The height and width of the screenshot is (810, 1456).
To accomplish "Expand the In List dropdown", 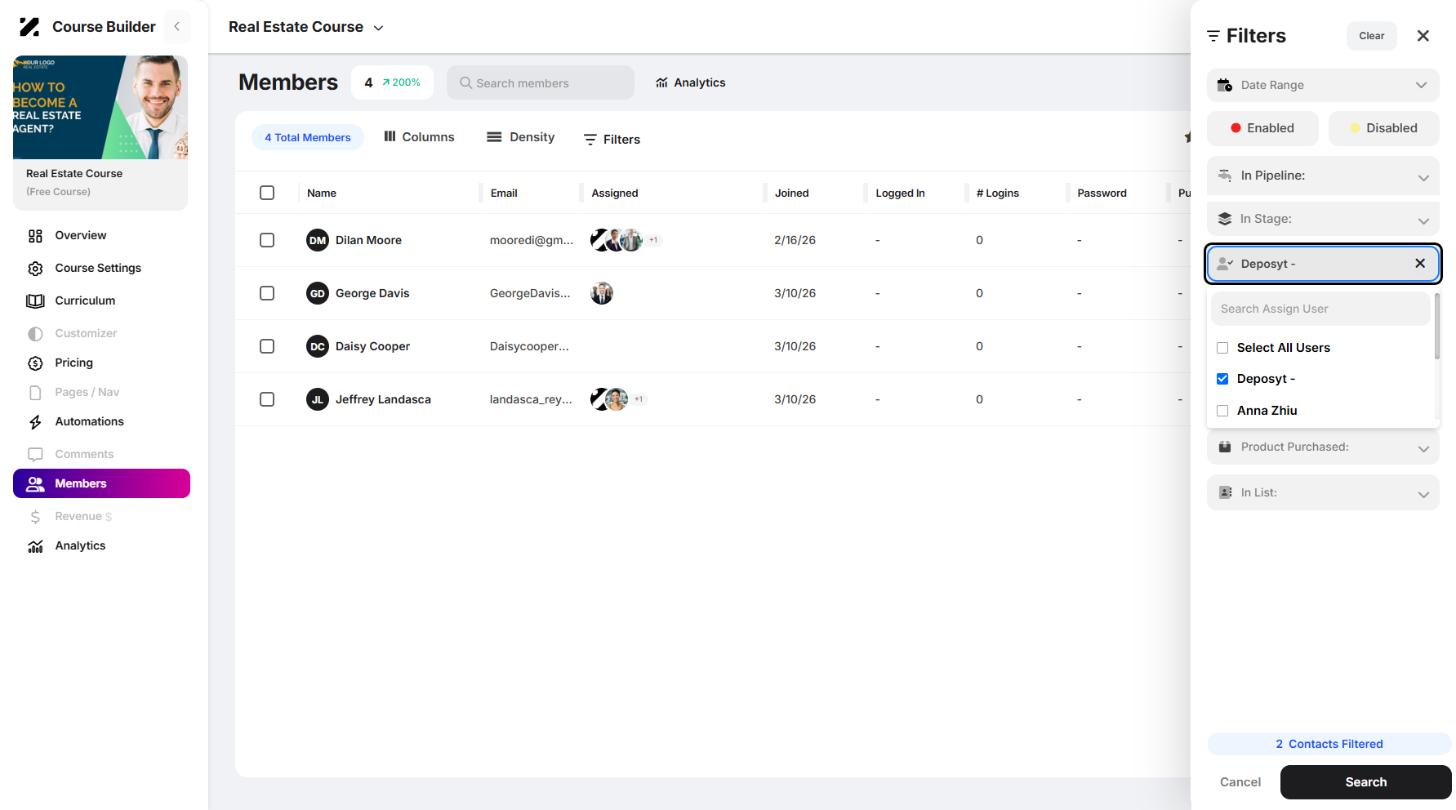I will (x=1323, y=492).
